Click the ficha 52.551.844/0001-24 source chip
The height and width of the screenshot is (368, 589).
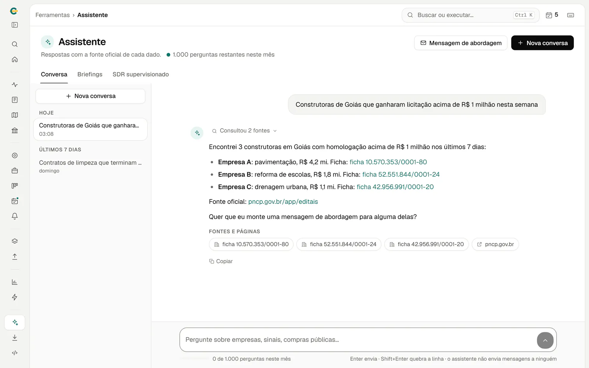click(339, 244)
